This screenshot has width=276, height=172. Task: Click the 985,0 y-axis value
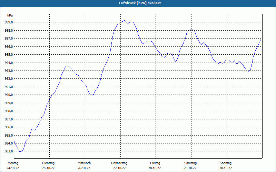coord(9,135)
